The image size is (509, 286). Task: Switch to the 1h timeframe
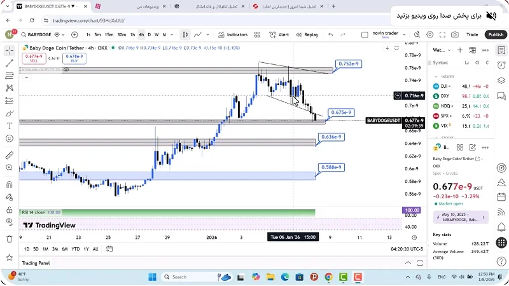pyautogui.click(x=132, y=35)
